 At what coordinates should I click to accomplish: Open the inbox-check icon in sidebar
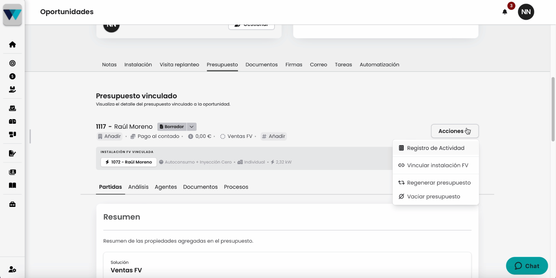point(12,108)
